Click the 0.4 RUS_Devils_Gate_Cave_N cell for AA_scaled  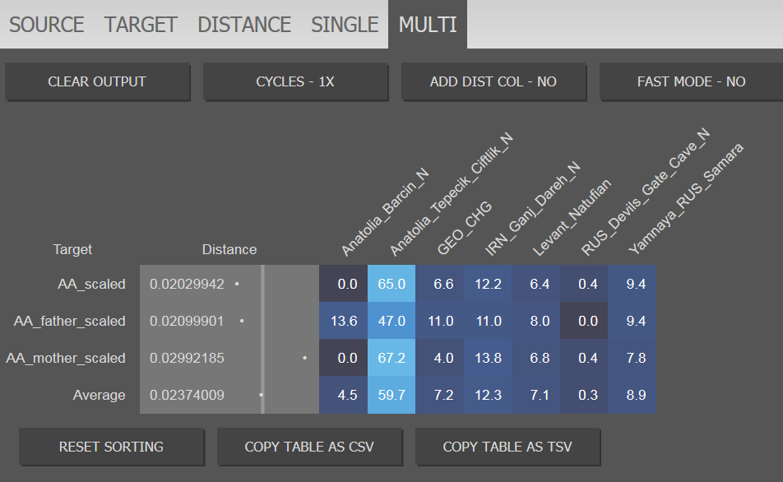(x=584, y=284)
